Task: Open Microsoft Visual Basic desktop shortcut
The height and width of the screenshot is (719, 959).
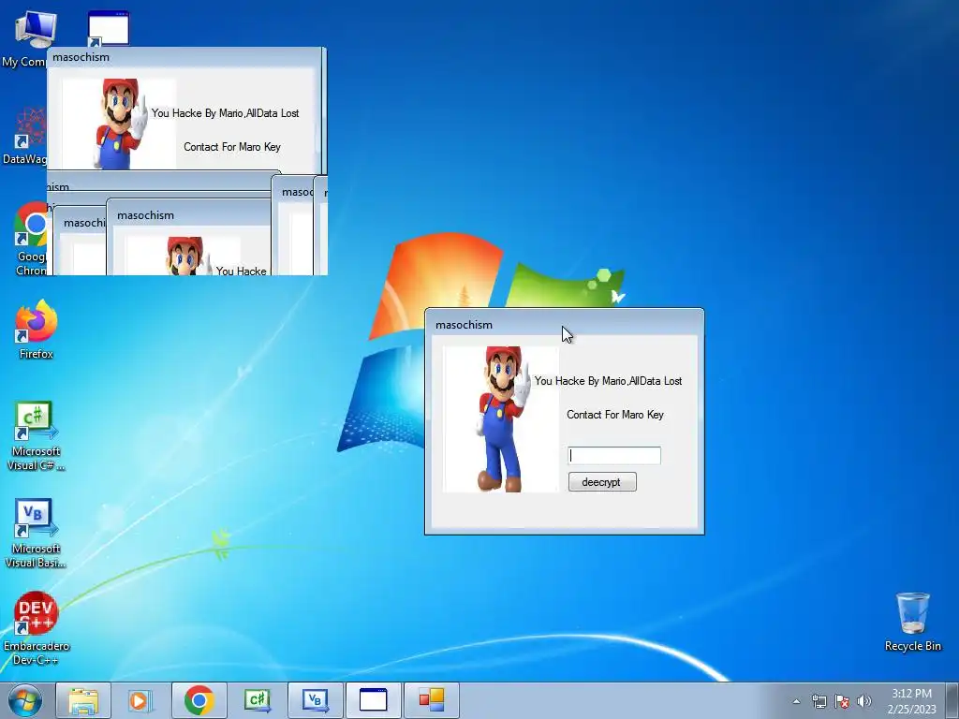Action: tap(36, 533)
